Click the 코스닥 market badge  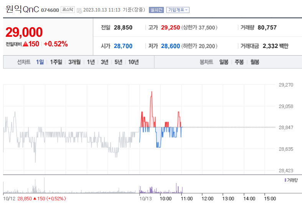68,10
